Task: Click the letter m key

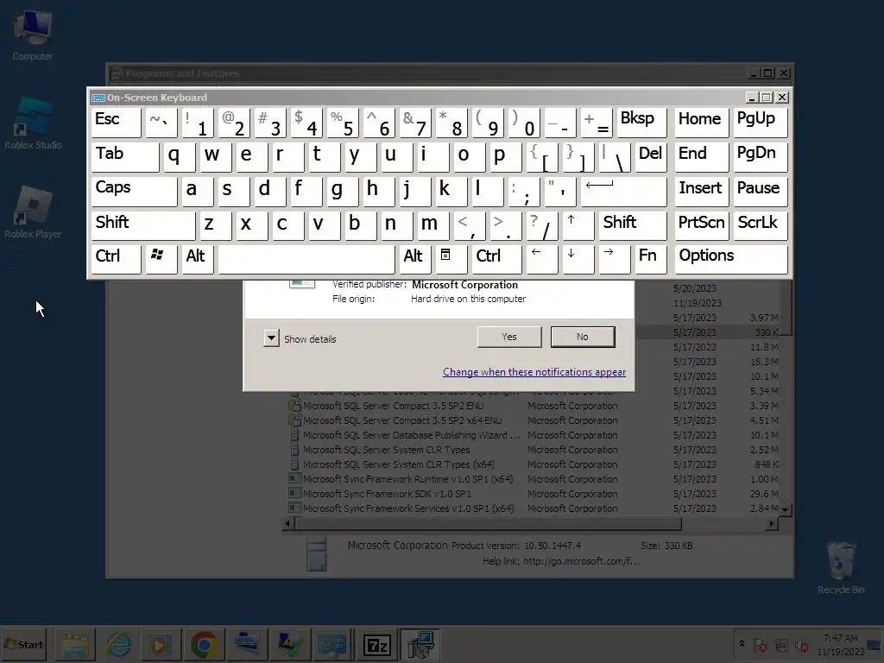Action: tap(433, 226)
